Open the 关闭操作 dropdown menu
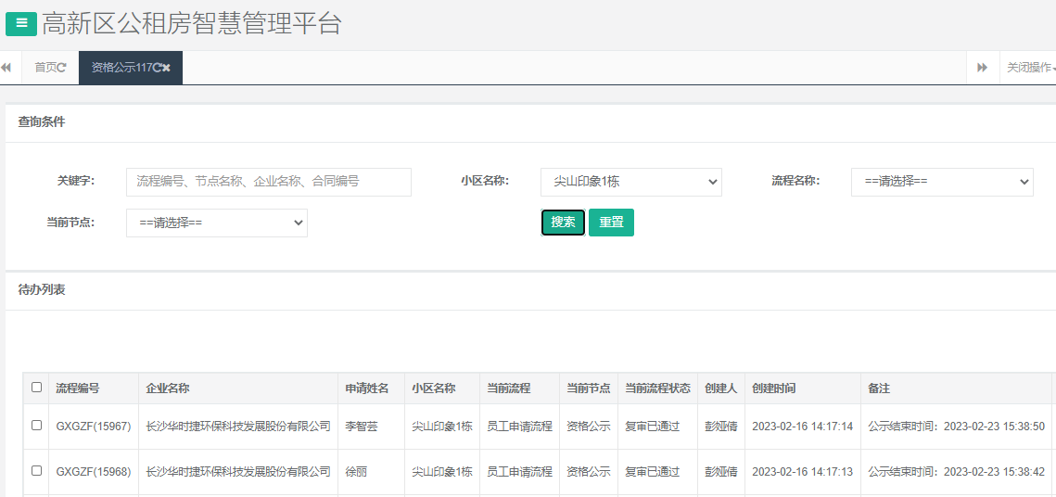Image resolution: width=1056 pixels, height=497 pixels. (x=1030, y=68)
